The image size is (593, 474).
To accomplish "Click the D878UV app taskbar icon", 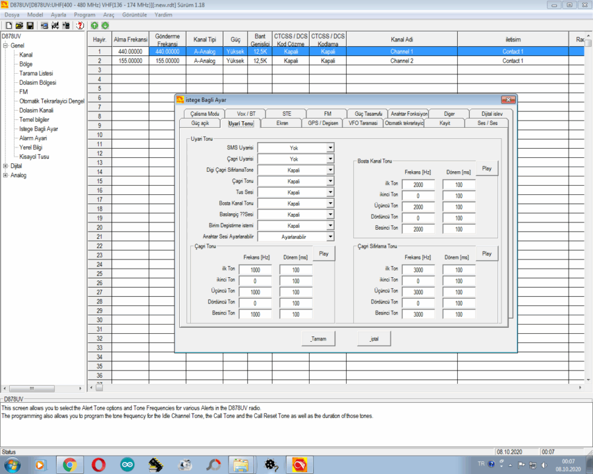I will click(300, 465).
